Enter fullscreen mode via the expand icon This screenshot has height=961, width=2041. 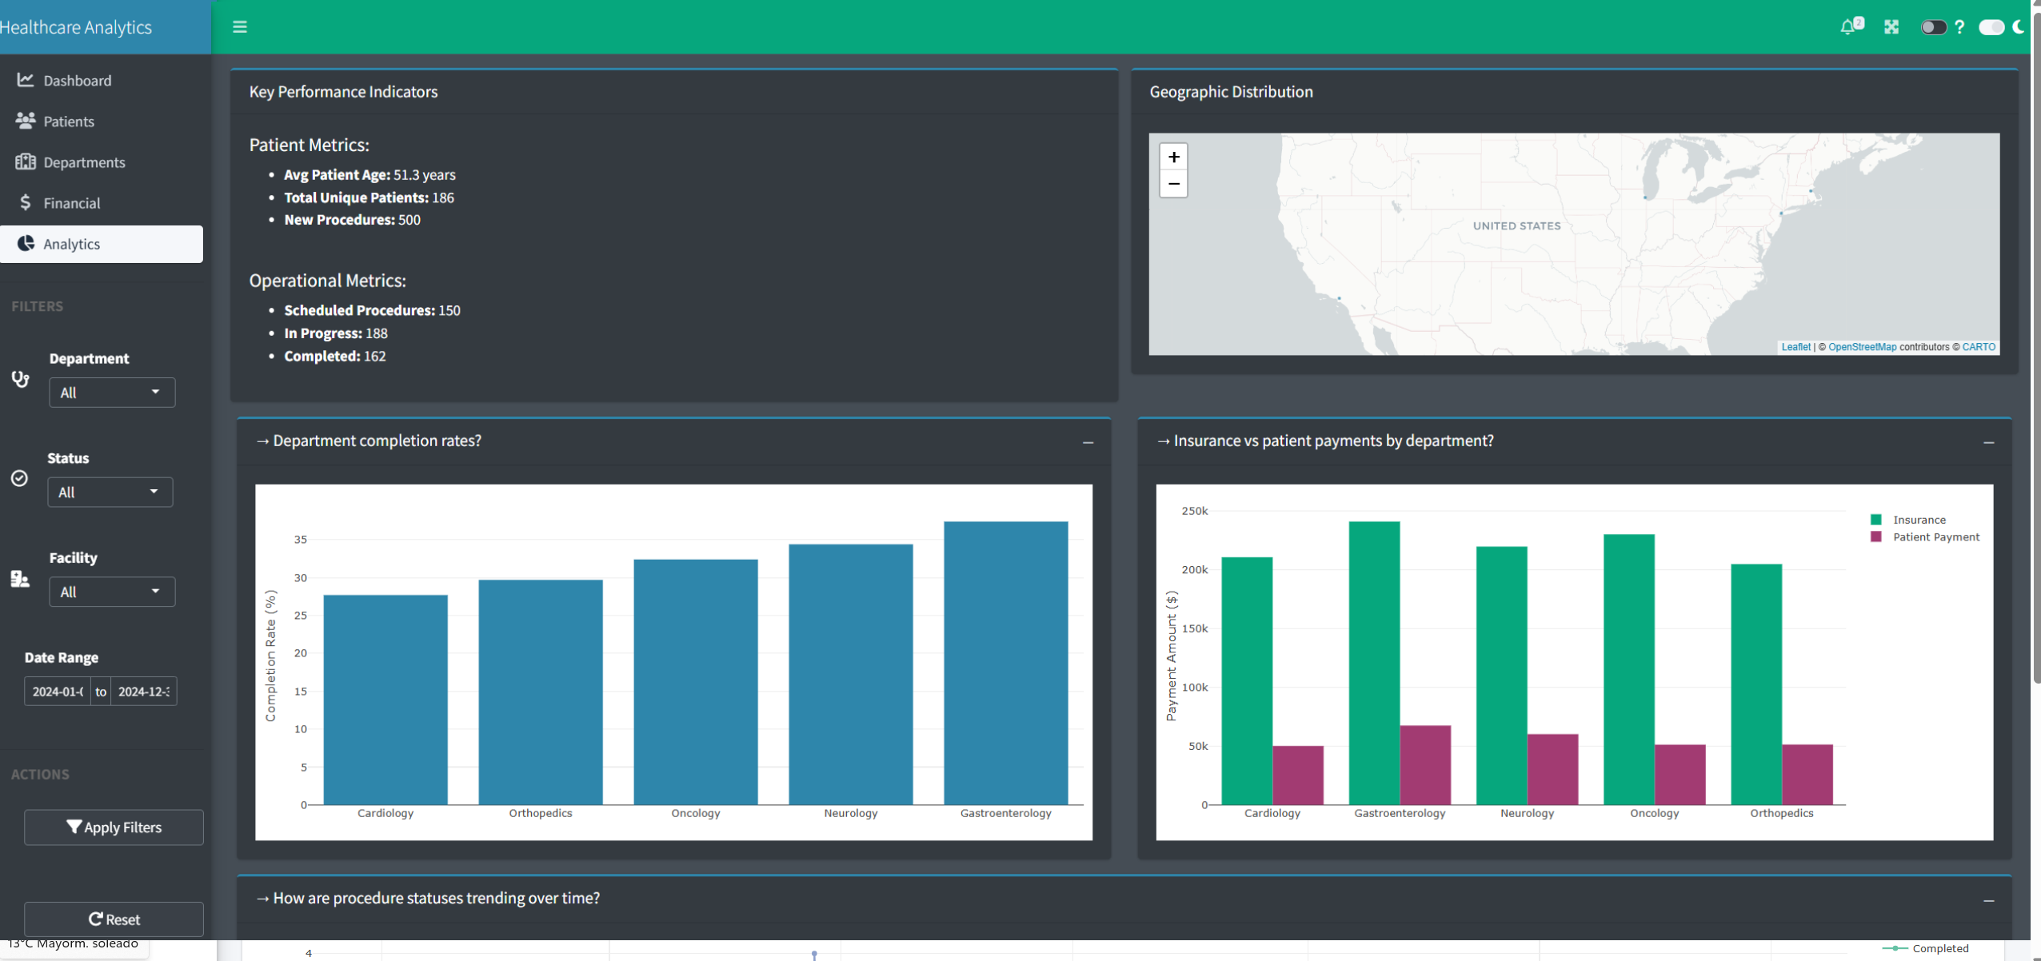(1891, 26)
